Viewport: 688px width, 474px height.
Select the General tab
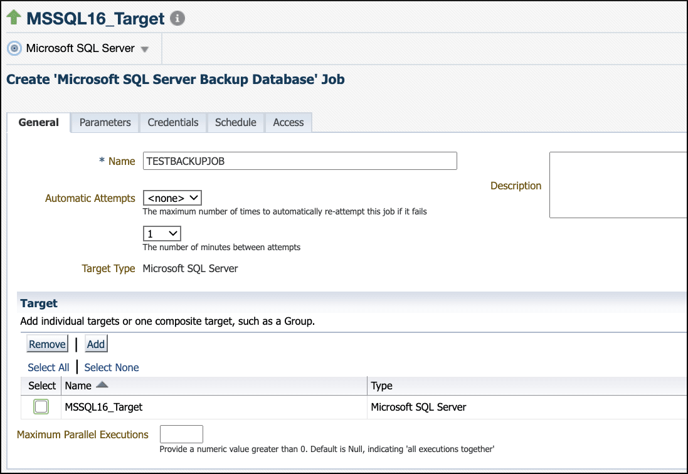click(x=39, y=122)
